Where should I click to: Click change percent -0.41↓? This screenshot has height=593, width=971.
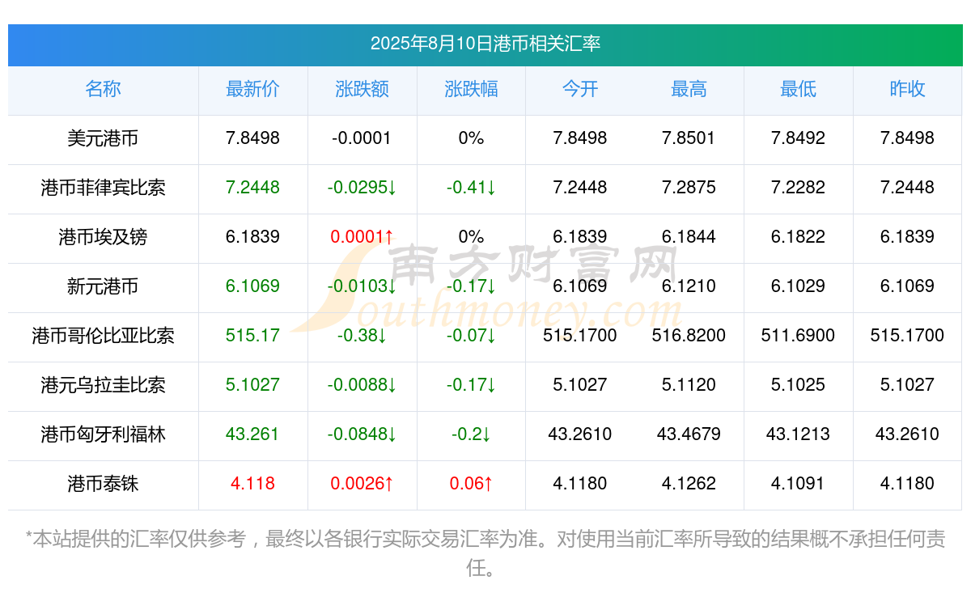click(x=471, y=188)
